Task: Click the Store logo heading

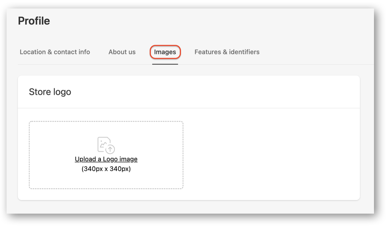Action: click(50, 92)
